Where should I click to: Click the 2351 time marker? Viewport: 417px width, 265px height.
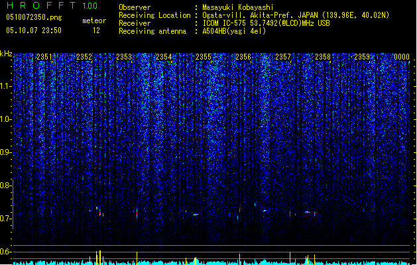tap(44, 57)
